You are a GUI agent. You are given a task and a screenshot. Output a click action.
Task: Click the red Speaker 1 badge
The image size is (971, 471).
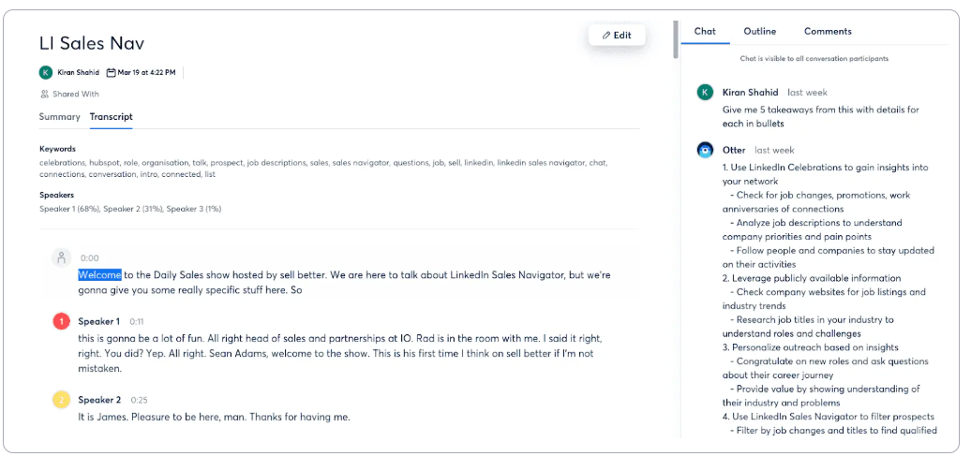tap(61, 321)
